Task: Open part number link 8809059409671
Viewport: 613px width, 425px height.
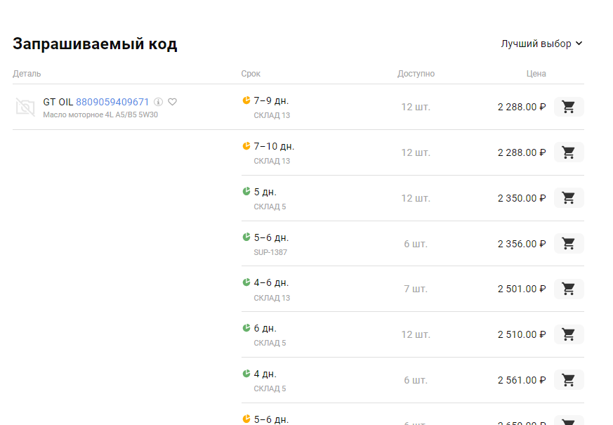Action: (x=112, y=102)
